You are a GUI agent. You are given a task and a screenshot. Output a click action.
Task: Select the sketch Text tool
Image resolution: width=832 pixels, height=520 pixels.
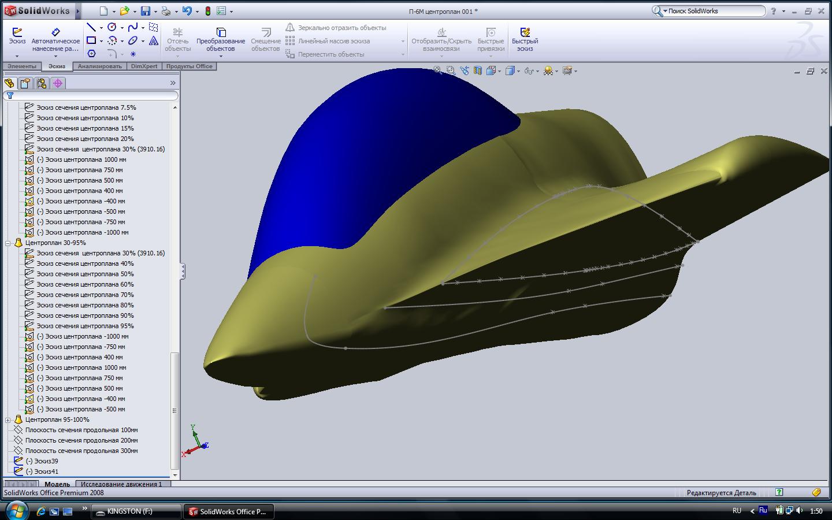(x=154, y=40)
